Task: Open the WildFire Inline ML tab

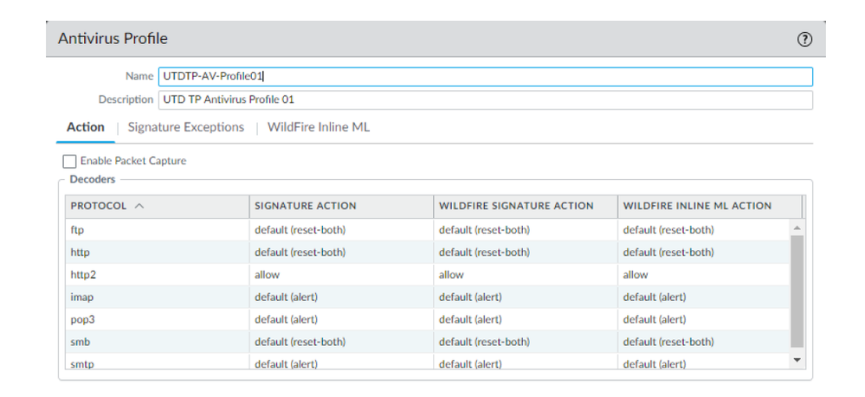Action: (318, 127)
